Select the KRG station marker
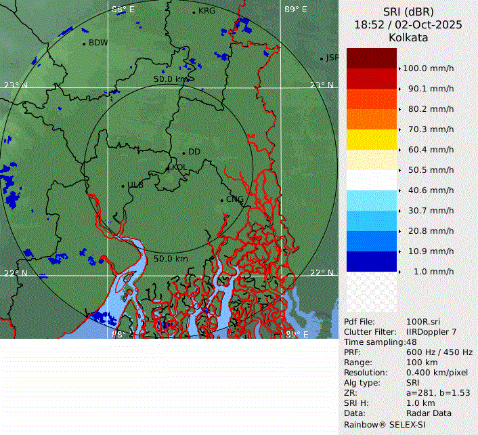 pos(194,12)
